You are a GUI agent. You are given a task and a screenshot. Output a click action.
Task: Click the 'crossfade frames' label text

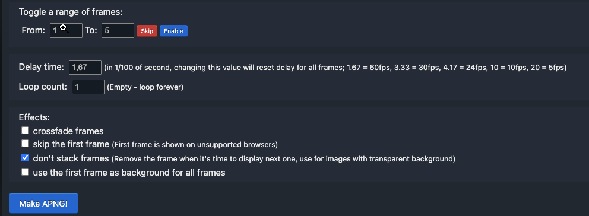(x=68, y=131)
